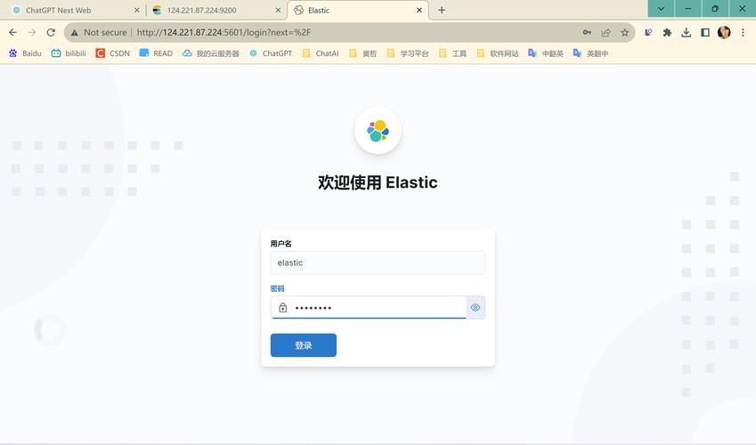The image size is (756, 445).
Task: Open the user profile avatar
Action: pos(724,32)
